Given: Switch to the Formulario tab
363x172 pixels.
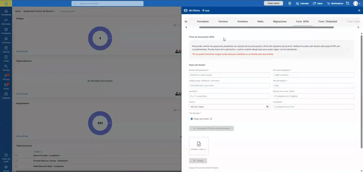Looking at the screenshot, I should coord(203,22).
